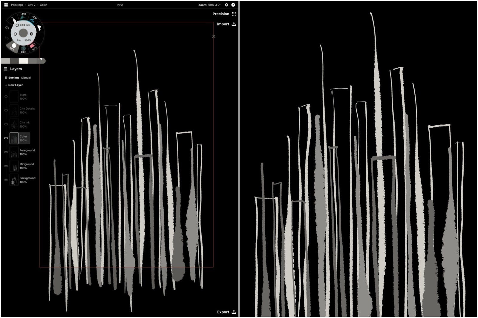Open the gallery grid icon

[6, 5]
